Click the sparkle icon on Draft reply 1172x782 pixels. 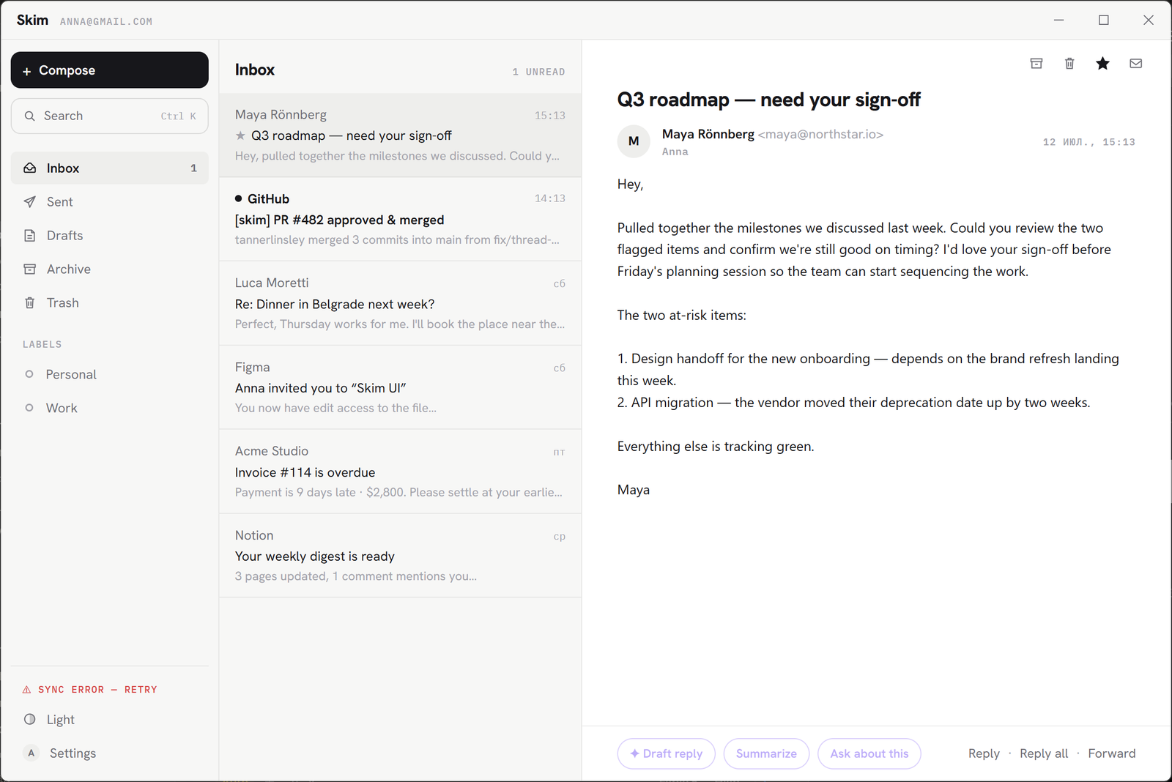634,753
